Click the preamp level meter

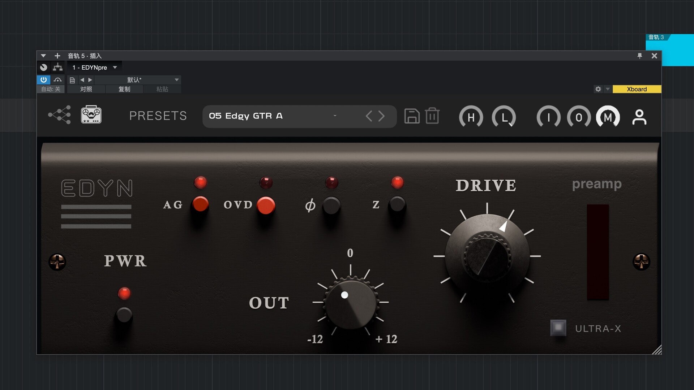598,252
